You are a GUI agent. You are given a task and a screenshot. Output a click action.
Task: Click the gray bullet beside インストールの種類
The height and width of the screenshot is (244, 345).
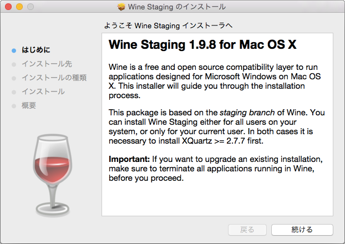(14, 78)
